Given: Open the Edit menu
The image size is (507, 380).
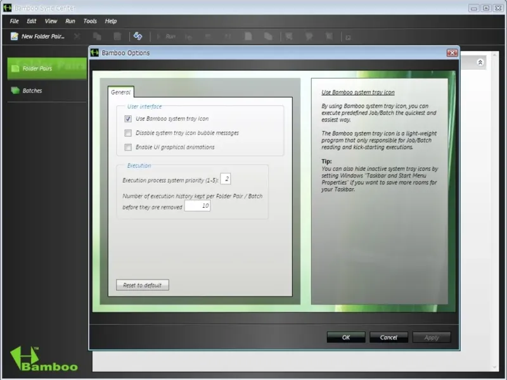Looking at the screenshot, I should tap(31, 21).
